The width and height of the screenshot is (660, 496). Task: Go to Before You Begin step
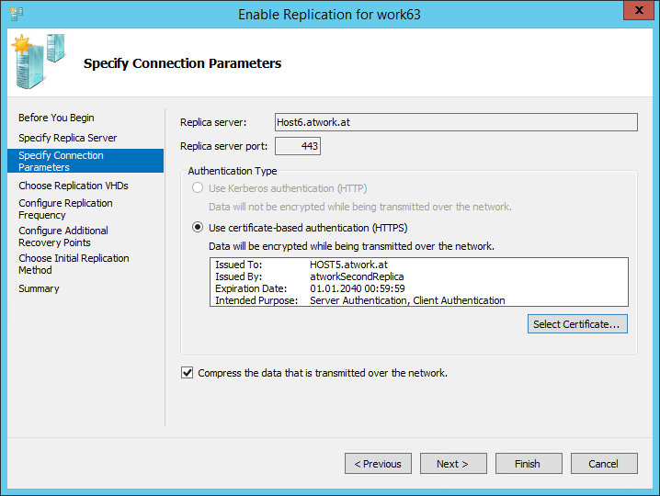pos(56,118)
